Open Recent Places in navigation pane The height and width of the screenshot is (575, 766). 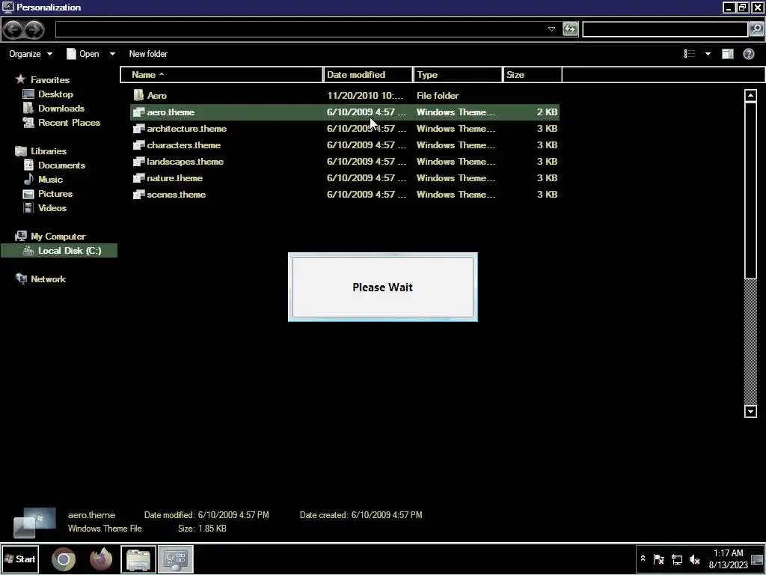coord(61,122)
